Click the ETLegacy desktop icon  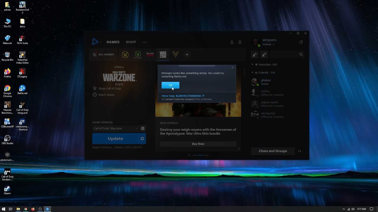[22, 73]
